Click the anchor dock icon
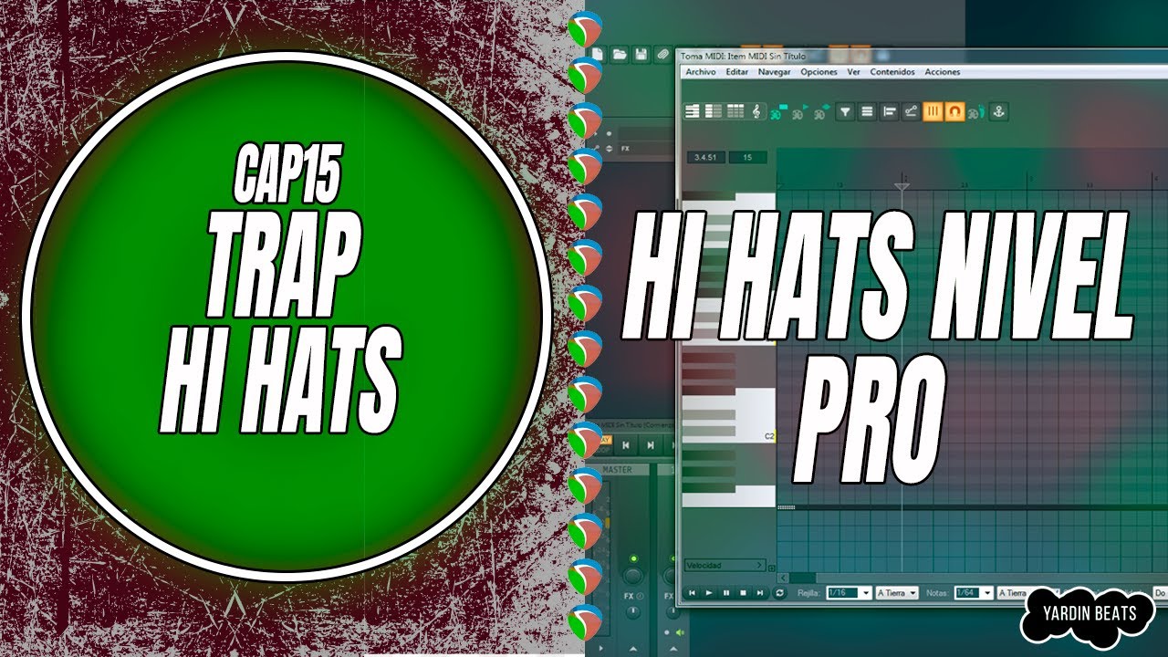Image resolution: width=1168 pixels, height=657 pixels. pos(998,111)
